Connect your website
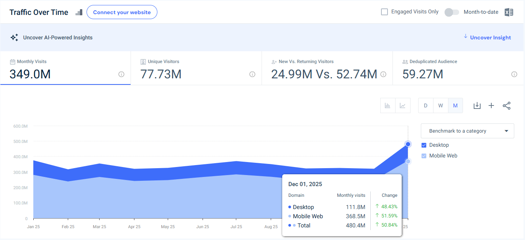The image size is (525, 240). (122, 12)
